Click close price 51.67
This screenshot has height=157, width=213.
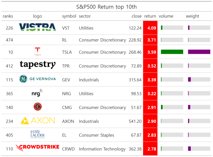tap(136, 108)
